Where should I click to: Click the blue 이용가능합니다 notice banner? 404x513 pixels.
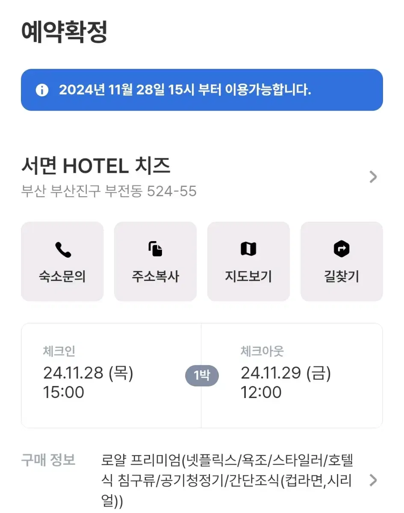pos(202,90)
